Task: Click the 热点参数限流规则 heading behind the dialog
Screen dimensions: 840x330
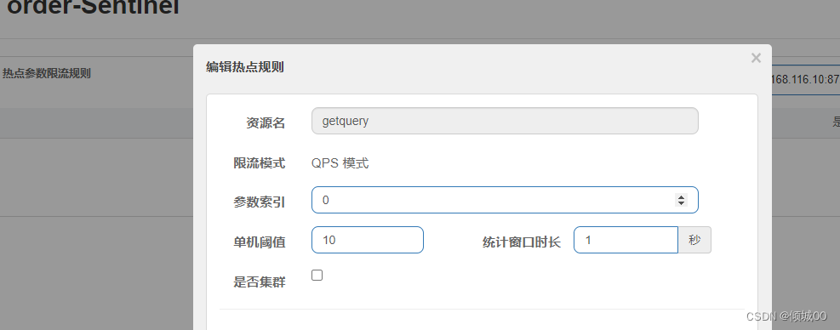Action: point(47,73)
